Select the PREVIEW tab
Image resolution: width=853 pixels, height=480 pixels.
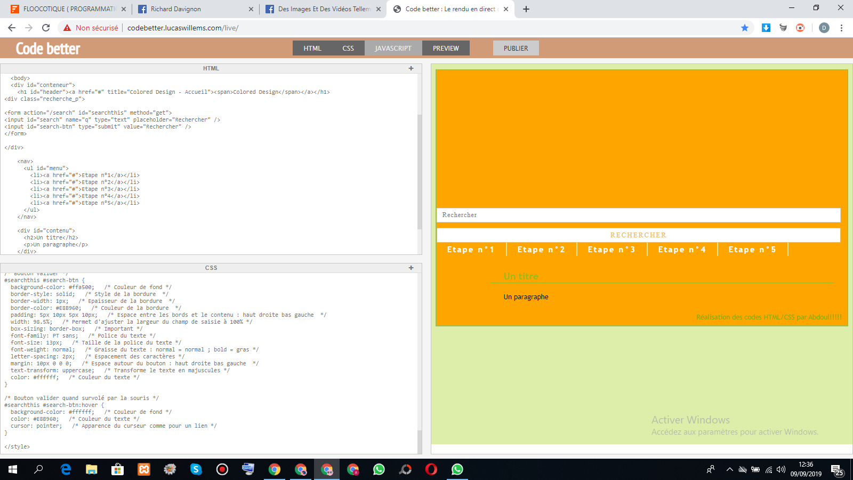446,48
